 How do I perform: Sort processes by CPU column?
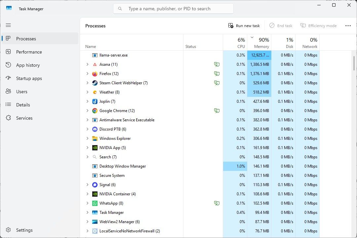[x=235, y=42]
